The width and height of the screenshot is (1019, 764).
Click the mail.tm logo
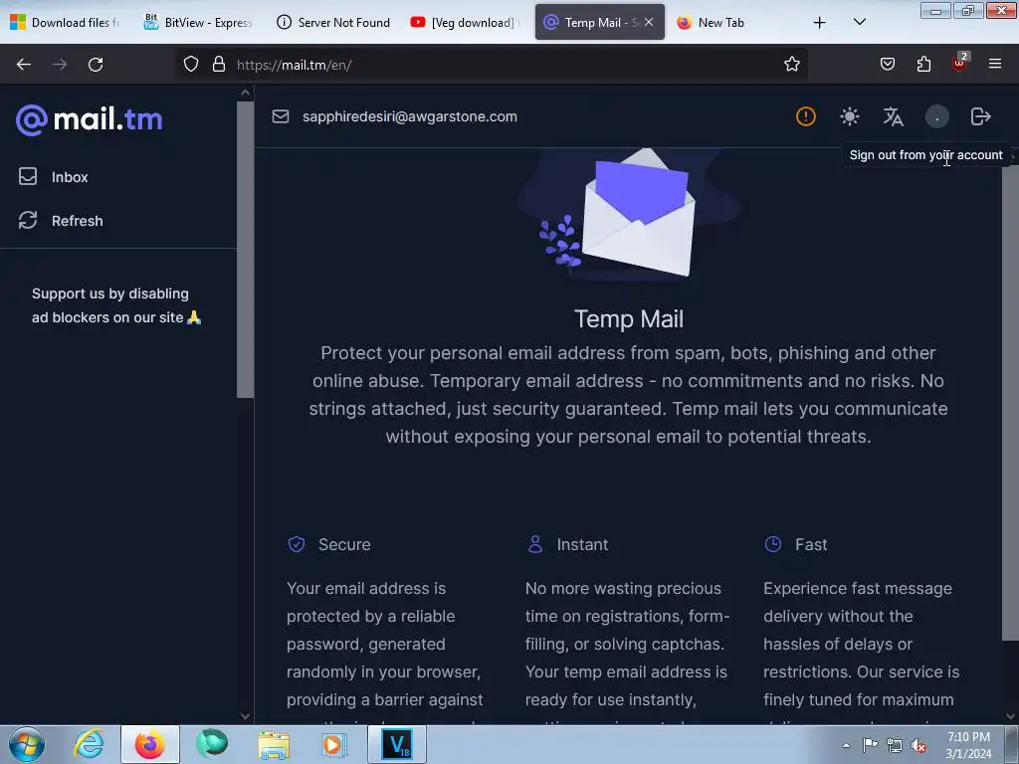89,119
